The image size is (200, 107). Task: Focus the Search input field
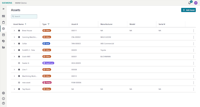click(24, 16)
